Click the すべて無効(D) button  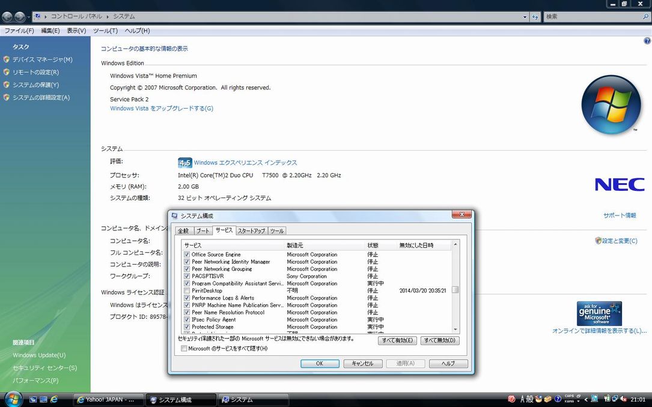(440, 340)
